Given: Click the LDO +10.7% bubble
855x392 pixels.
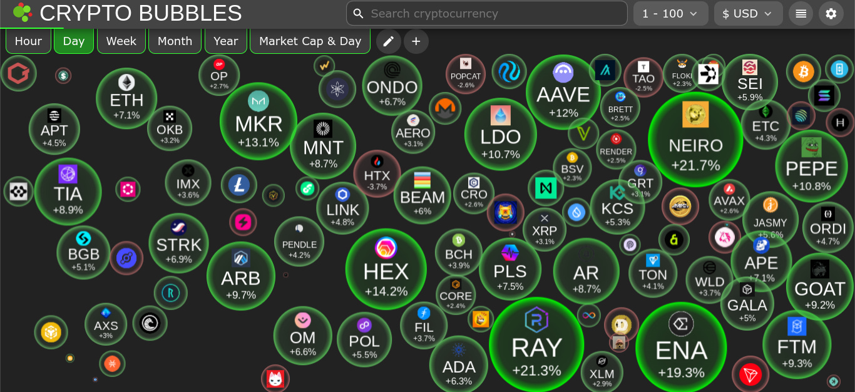Looking at the screenshot, I should pyautogui.click(x=501, y=134).
